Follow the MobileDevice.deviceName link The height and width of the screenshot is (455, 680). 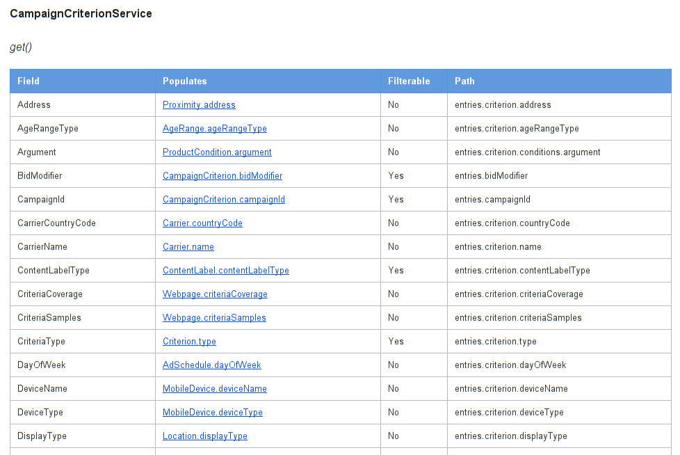[215, 389]
